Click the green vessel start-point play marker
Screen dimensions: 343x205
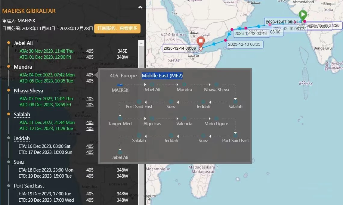coord(303,15)
